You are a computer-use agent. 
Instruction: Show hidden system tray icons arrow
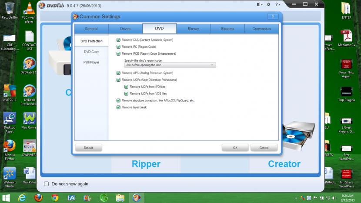click(x=296, y=198)
